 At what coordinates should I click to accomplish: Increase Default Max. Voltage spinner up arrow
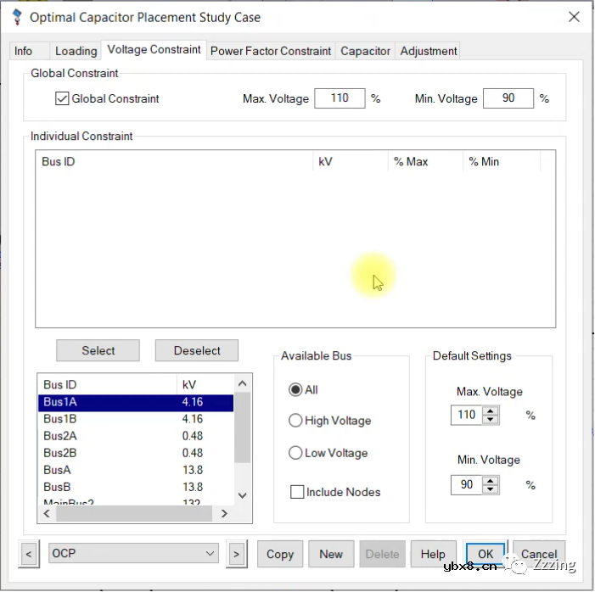491,411
